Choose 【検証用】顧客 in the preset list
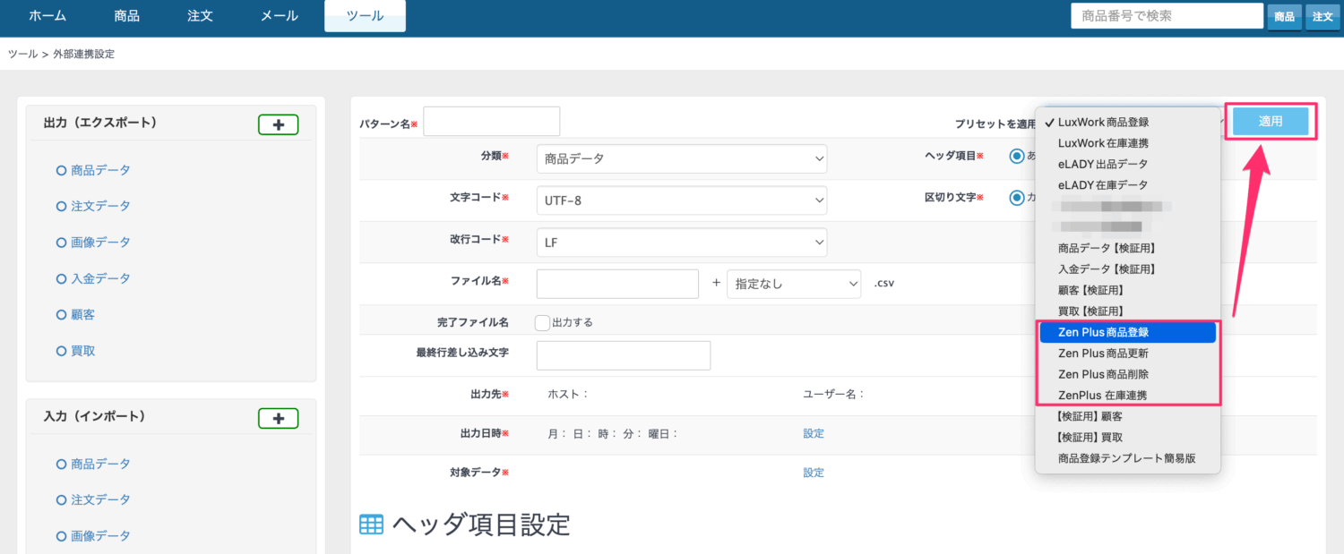1344x554 pixels. tap(1128, 416)
